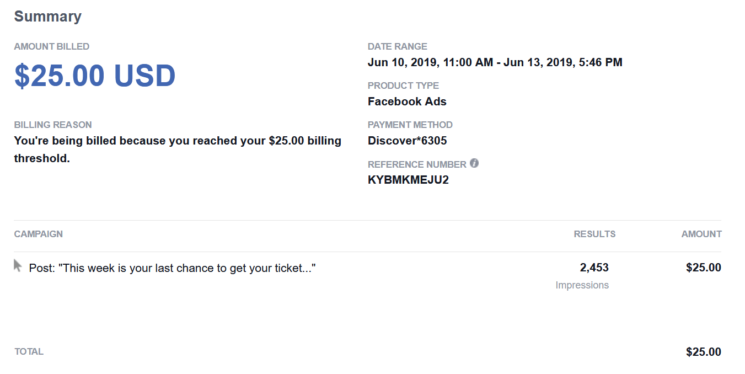
Task: Click the Amount column header
Action: pos(701,234)
